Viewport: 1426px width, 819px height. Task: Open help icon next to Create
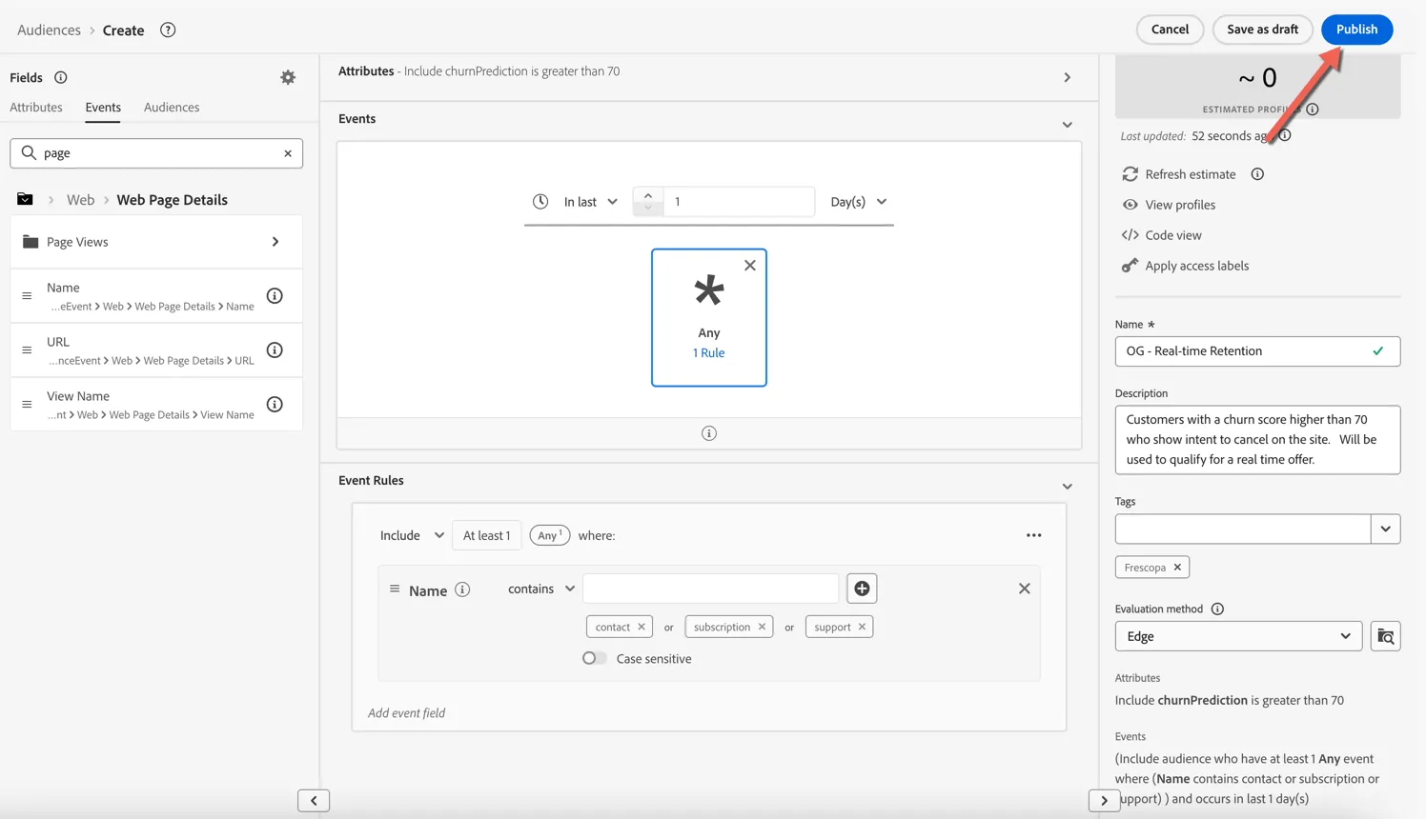click(168, 30)
